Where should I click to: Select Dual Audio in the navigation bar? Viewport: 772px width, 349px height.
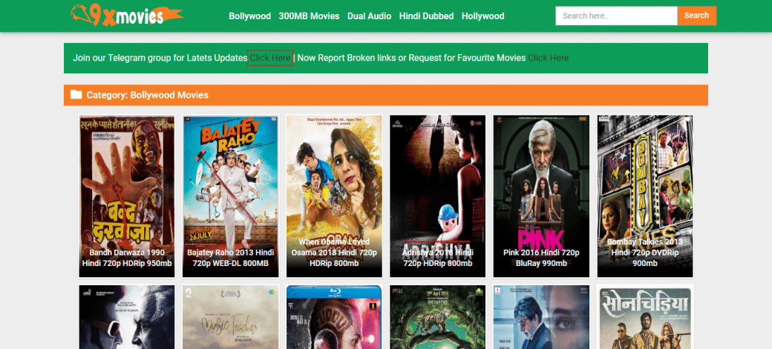[x=369, y=16]
